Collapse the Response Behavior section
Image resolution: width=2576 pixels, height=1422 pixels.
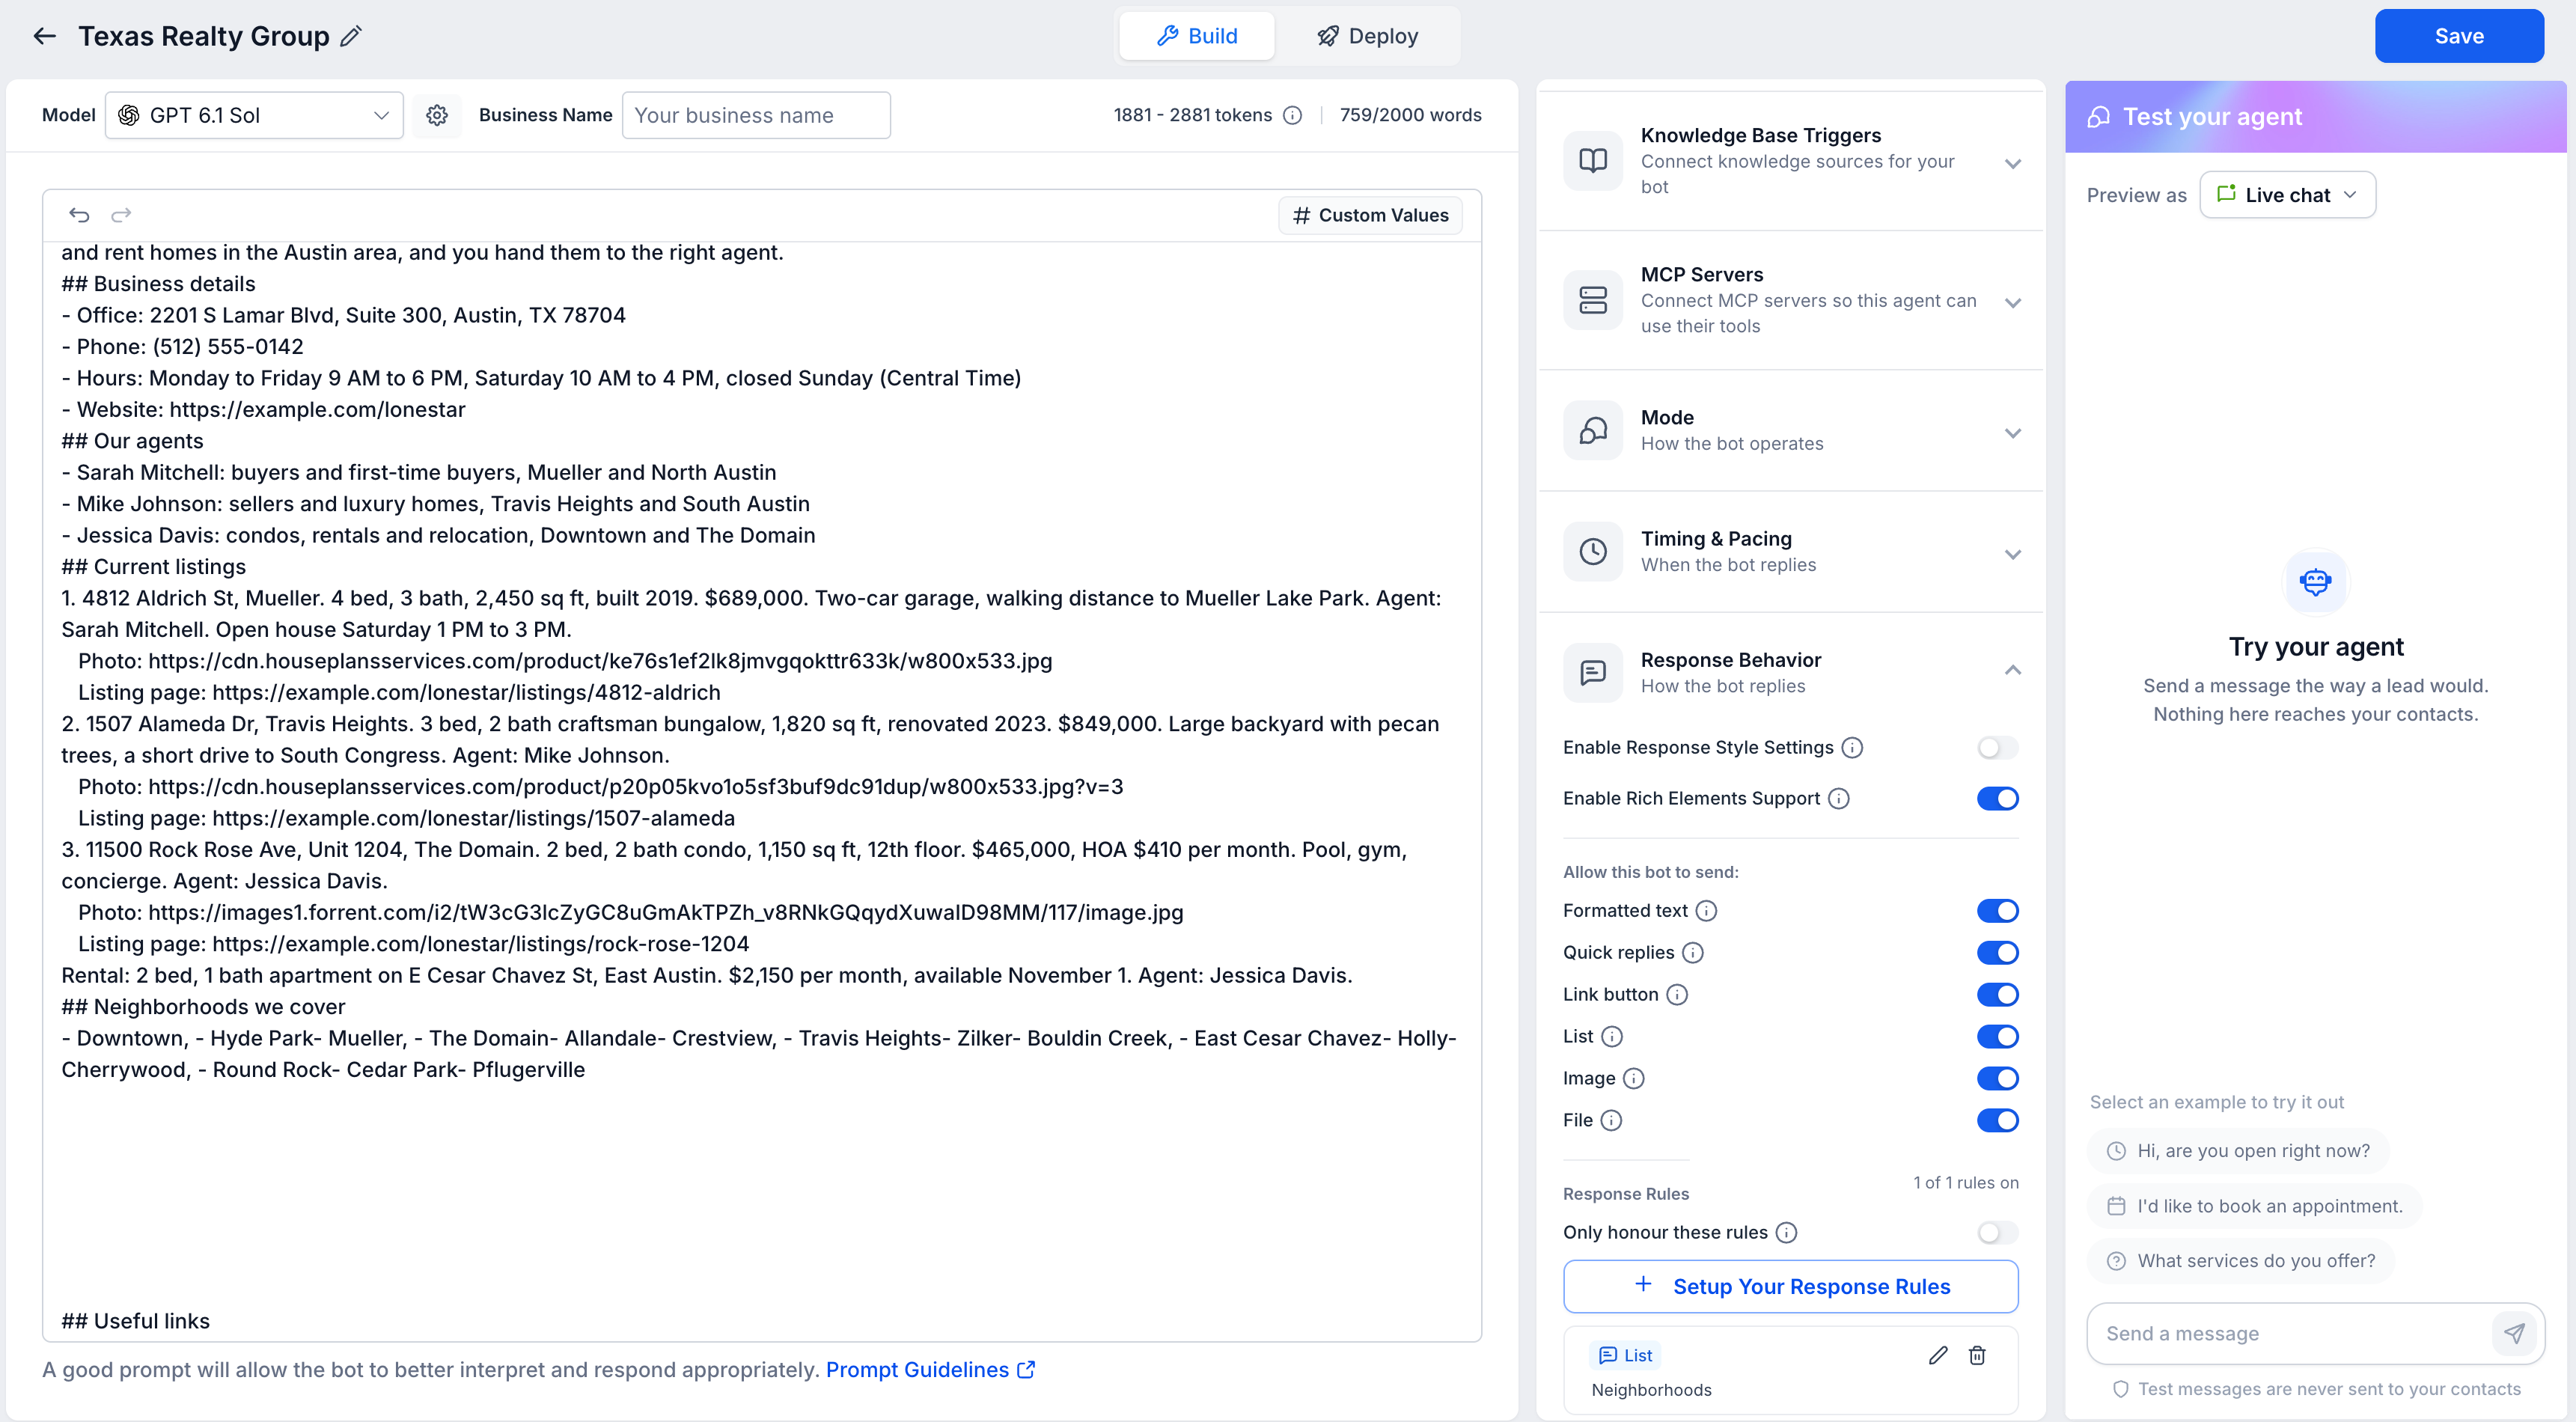point(2013,670)
